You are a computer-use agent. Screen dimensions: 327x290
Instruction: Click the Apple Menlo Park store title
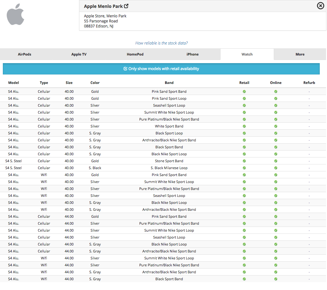click(103, 6)
